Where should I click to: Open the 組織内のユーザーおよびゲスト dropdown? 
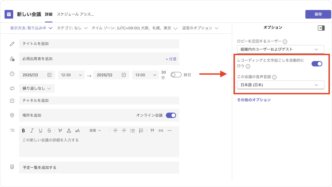click(x=281, y=49)
